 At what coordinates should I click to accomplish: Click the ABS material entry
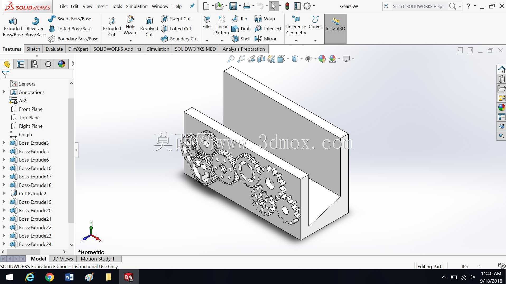pos(18,101)
